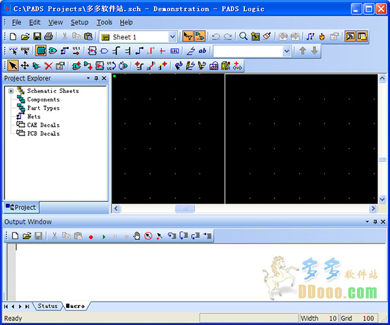Click the Select Anything filter icon
The image size is (390, 325).
[13, 51]
